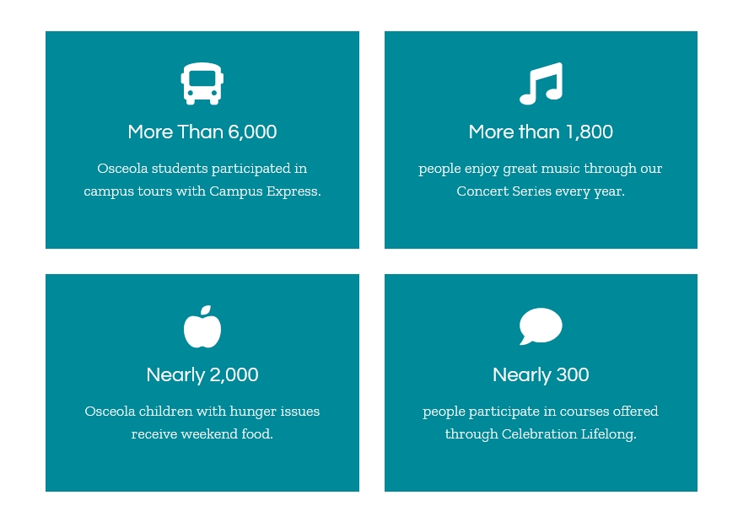Click the 'receive weekend food.' line
The image size is (738, 506).
coord(202,434)
